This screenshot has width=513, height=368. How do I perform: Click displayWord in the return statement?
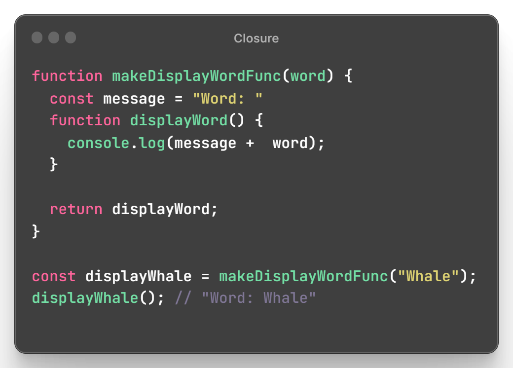pos(161,209)
